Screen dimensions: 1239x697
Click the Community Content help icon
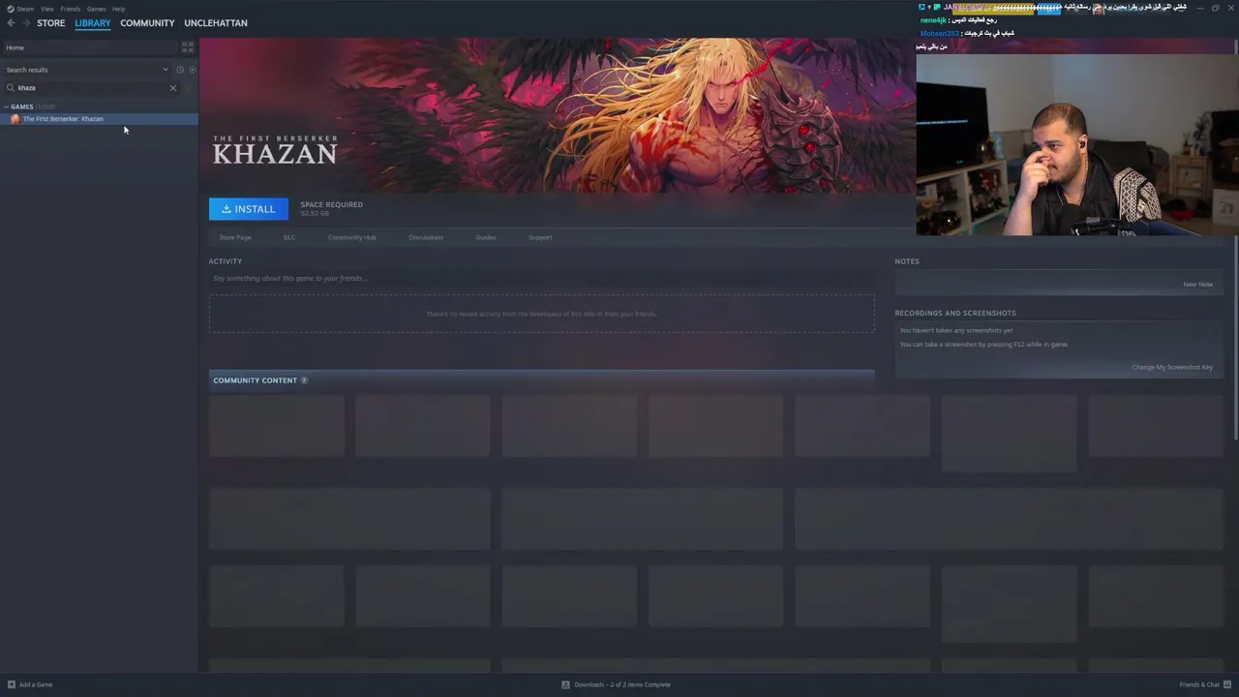pos(304,380)
